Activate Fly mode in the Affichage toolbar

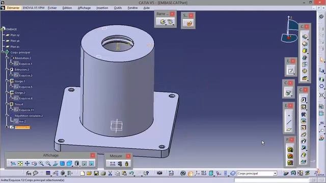(x=13, y=164)
